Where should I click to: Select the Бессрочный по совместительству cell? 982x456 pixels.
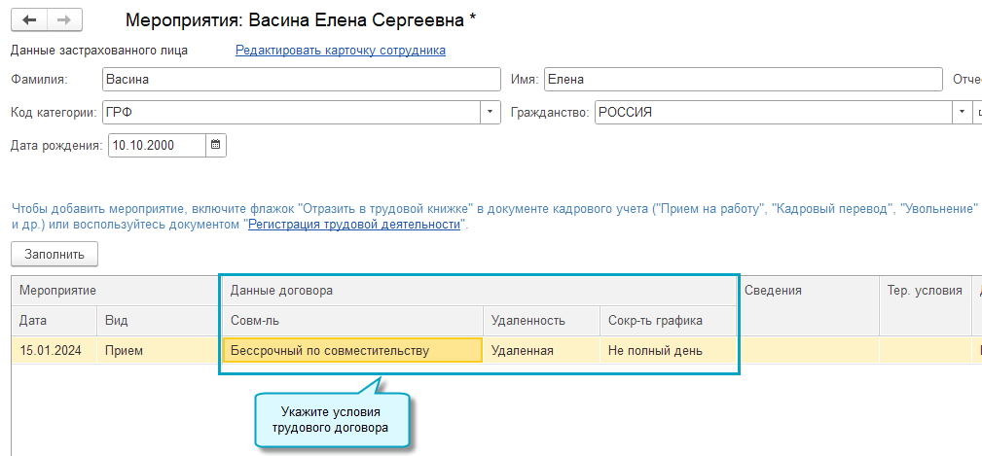(352, 351)
